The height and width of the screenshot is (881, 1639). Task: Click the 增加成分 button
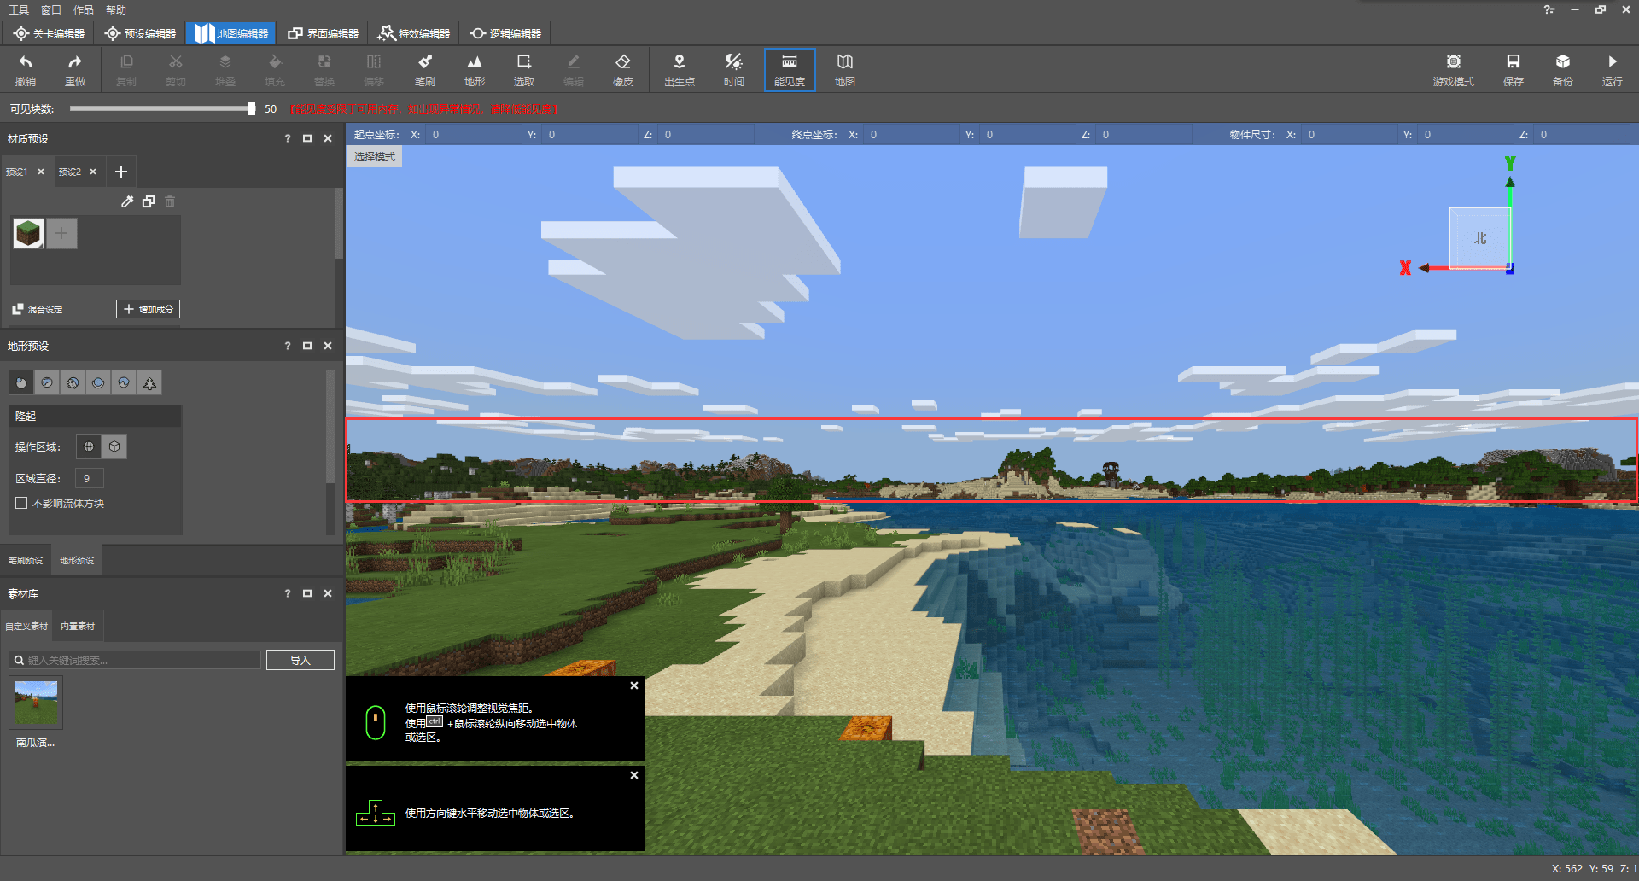149,309
